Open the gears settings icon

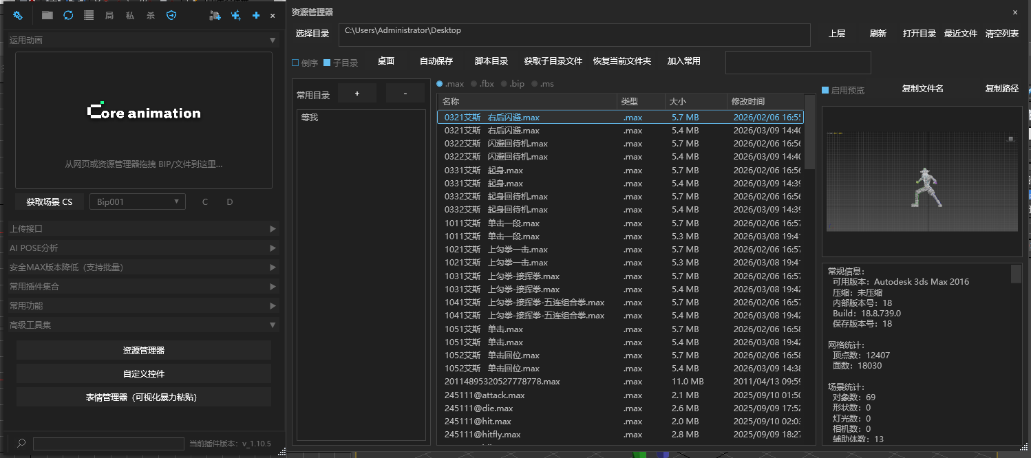[x=19, y=15]
